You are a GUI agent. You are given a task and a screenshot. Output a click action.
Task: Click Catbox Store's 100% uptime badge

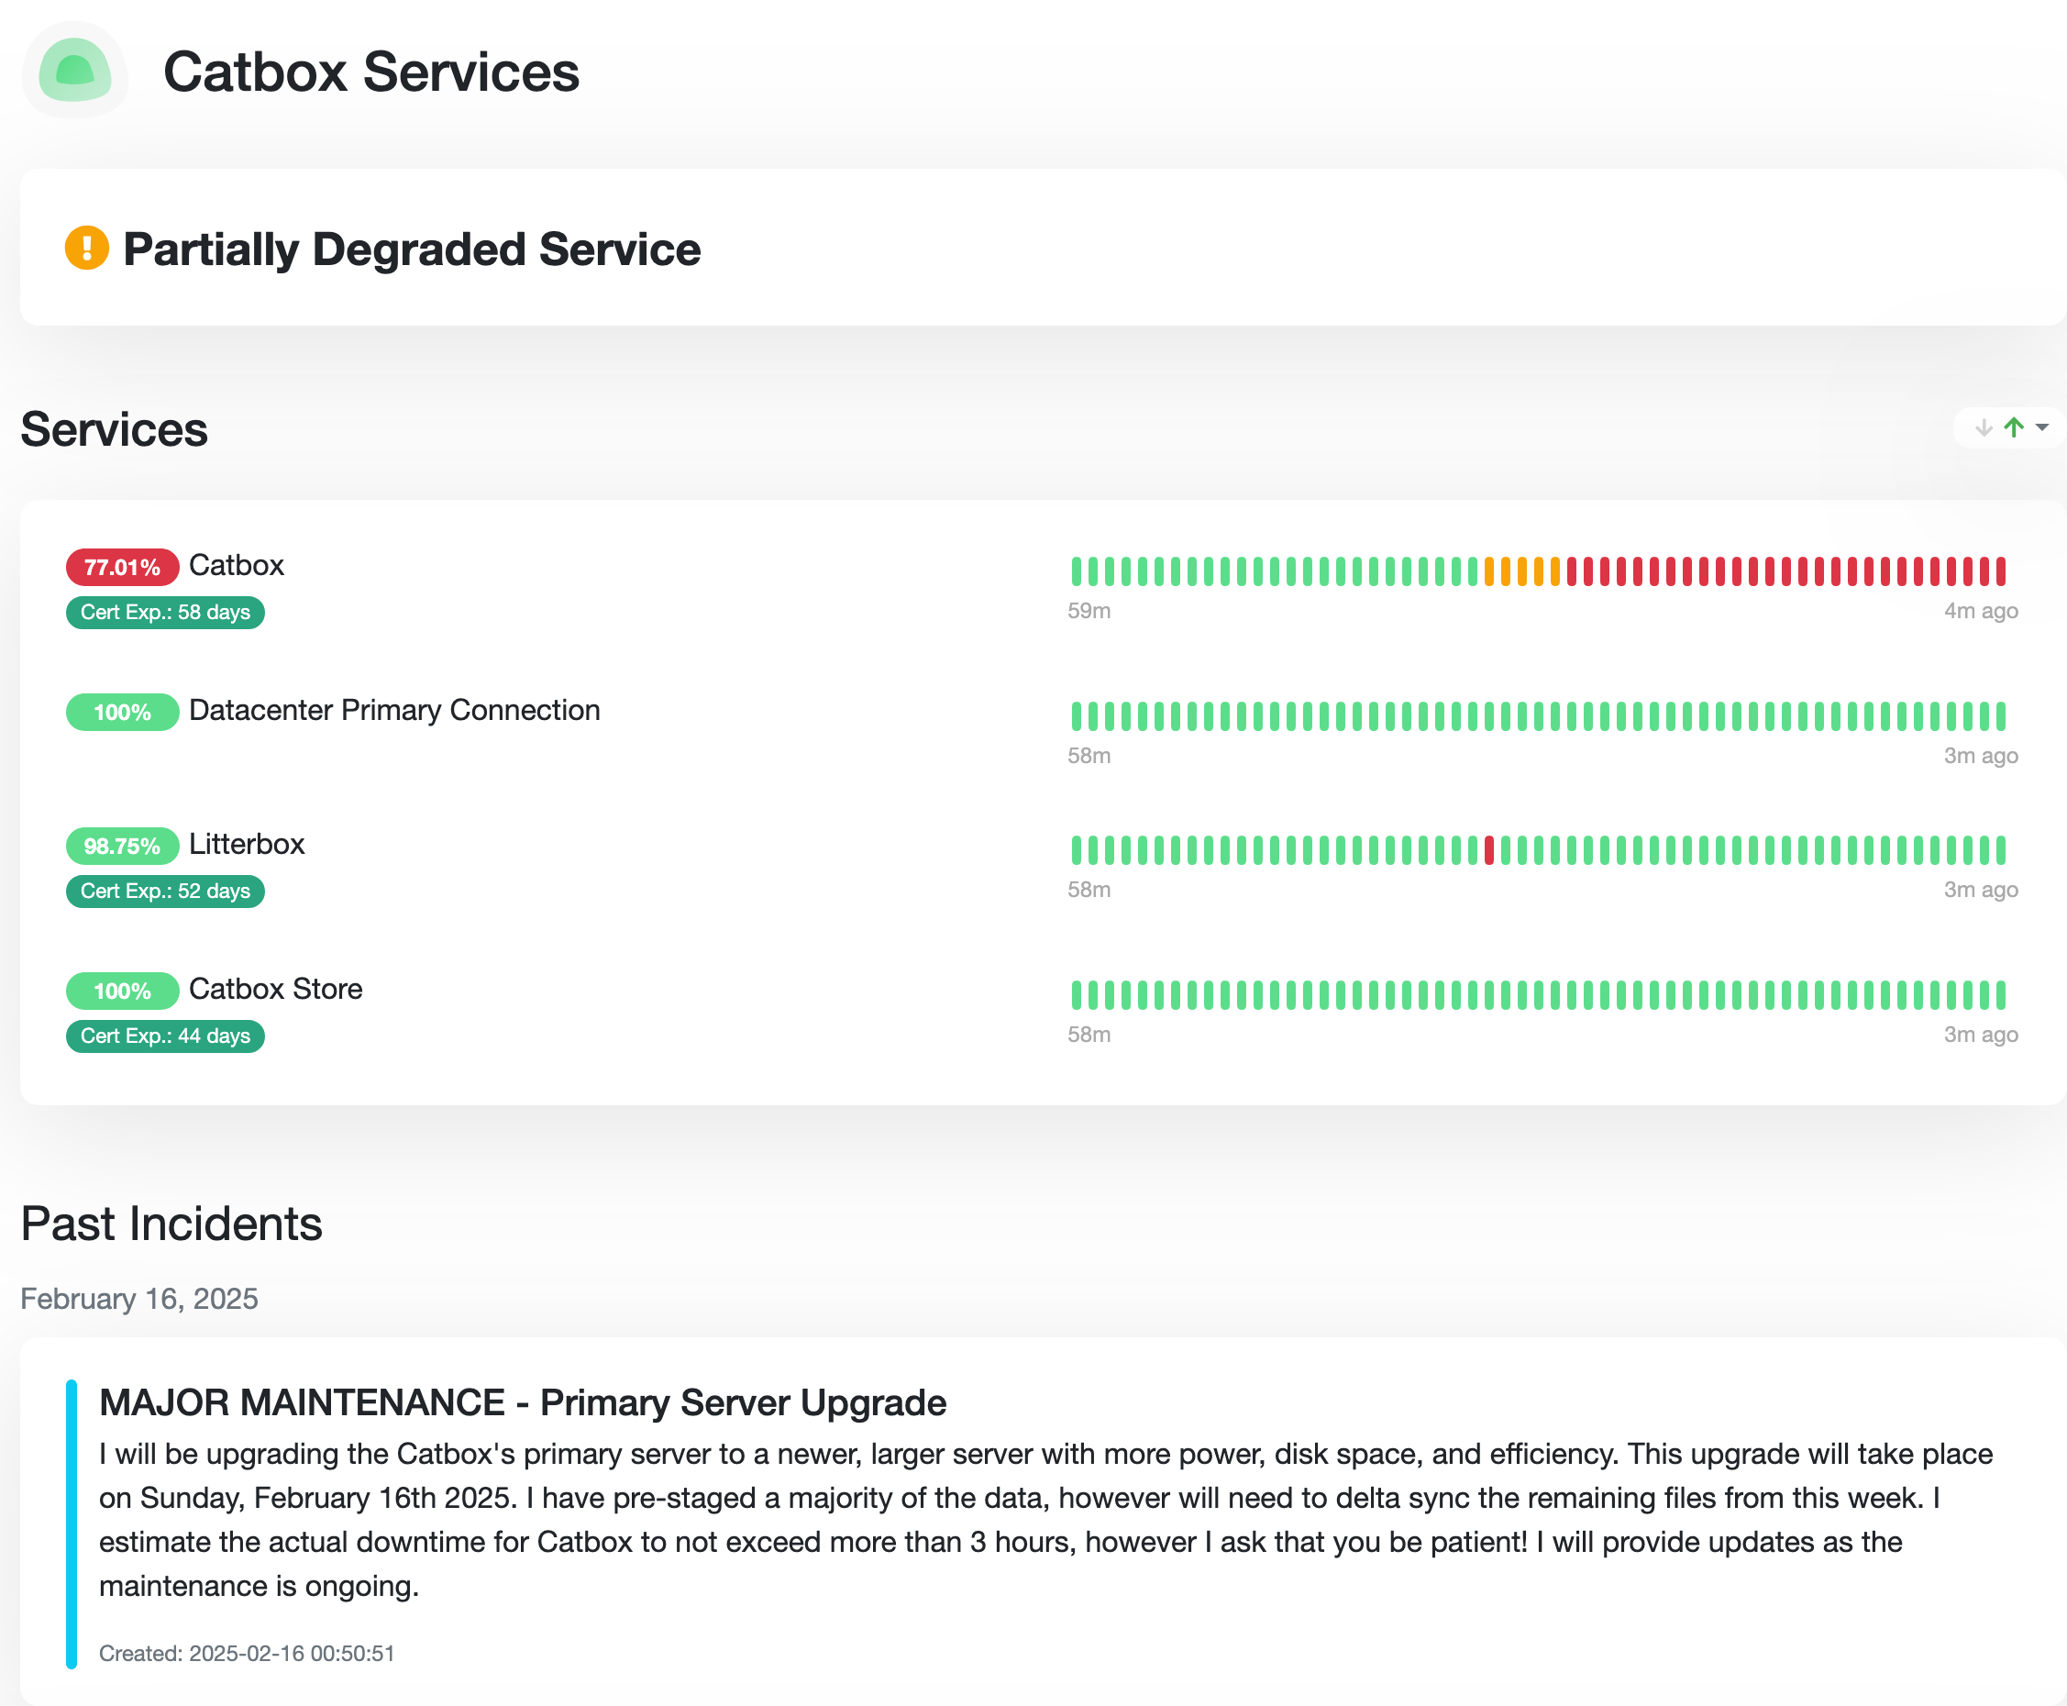tap(122, 991)
